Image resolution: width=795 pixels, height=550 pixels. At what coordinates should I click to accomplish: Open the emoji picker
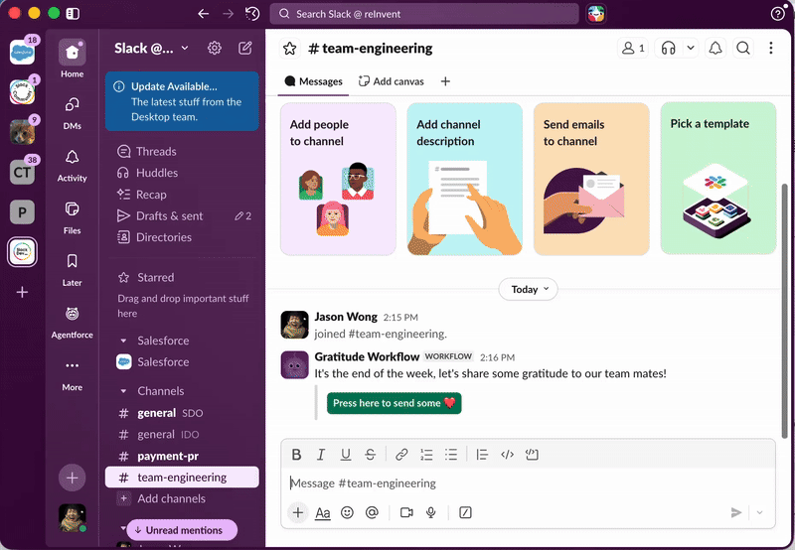tap(348, 512)
